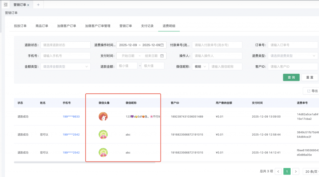The image size is (319, 177).
Task: Click the 订单号 input field
Action: 293,45
